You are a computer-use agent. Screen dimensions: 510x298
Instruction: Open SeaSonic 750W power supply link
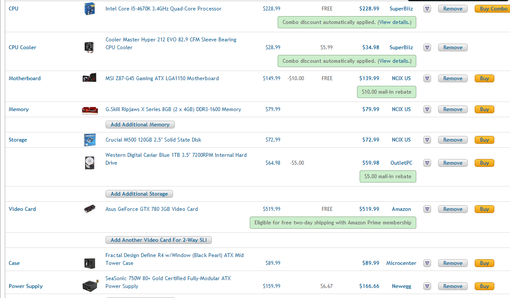pyautogui.click(x=168, y=282)
